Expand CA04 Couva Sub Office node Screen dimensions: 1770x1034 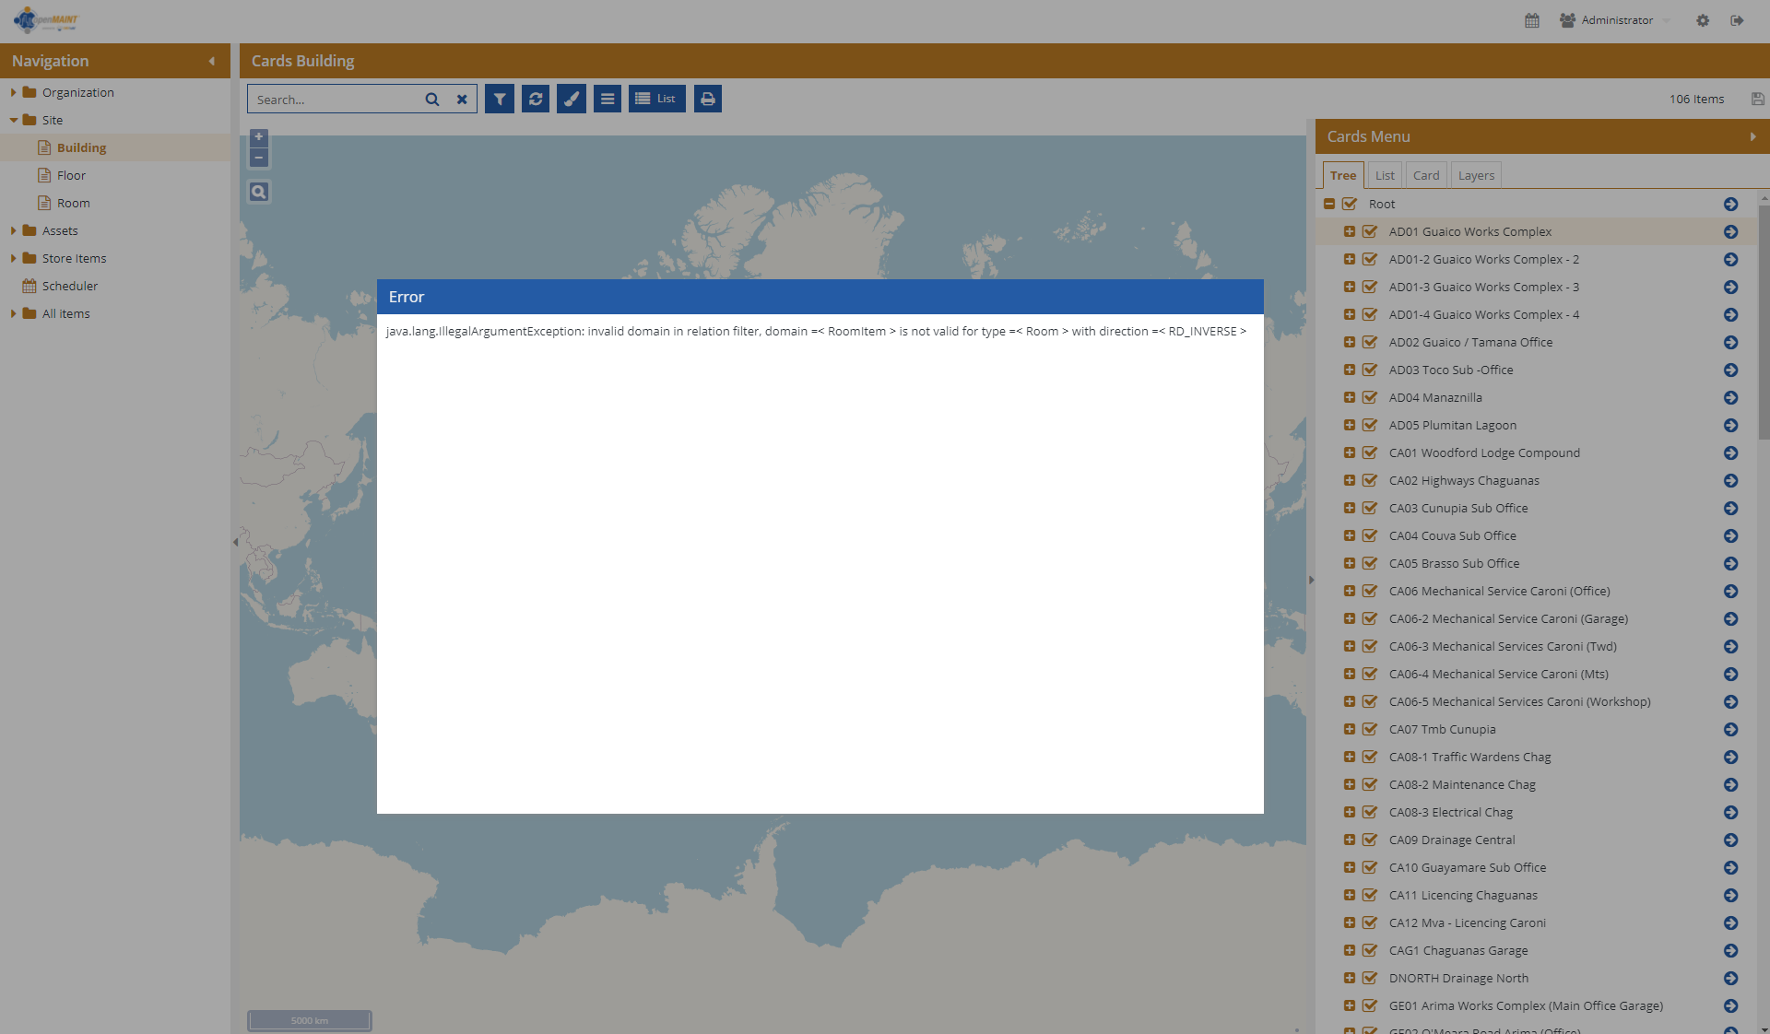(x=1350, y=535)
